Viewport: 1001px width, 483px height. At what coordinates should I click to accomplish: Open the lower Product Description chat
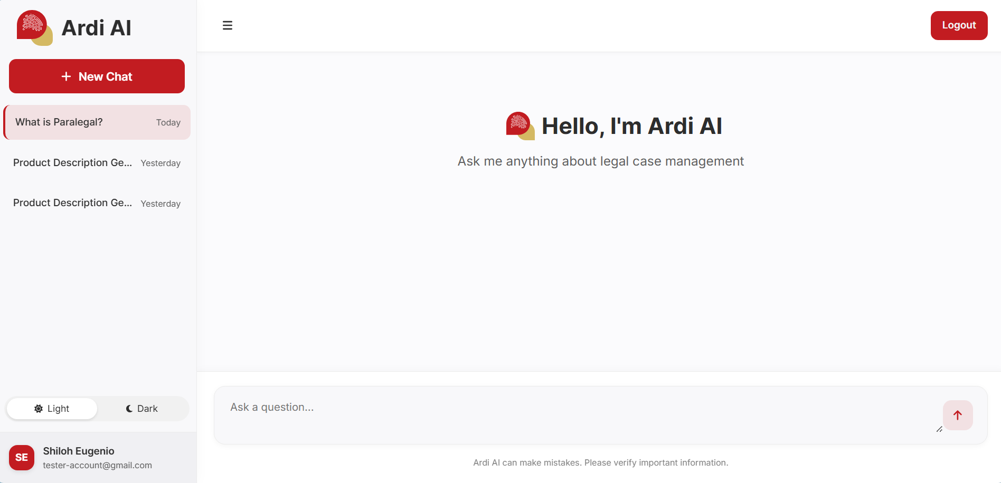click(97, 203)
